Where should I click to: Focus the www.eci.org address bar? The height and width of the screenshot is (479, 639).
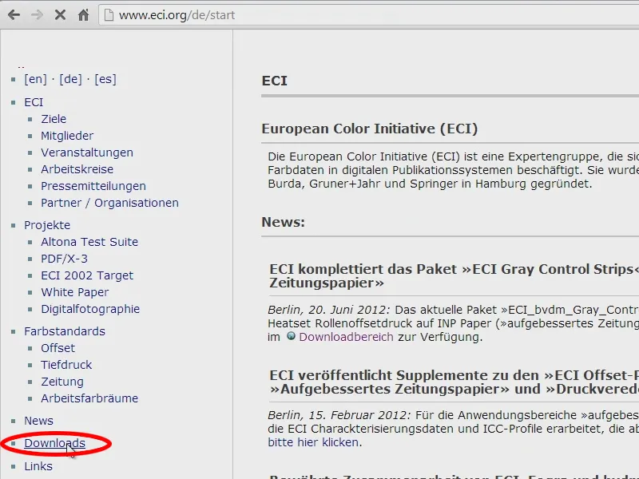[x=369, y=15]
